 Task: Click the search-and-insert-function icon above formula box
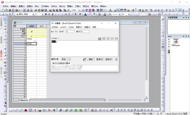tap(100, 39)
